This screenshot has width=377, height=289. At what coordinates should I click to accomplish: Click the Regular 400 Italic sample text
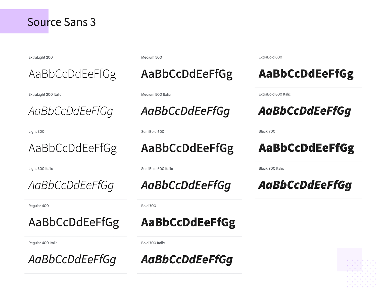tap(72, 260)
